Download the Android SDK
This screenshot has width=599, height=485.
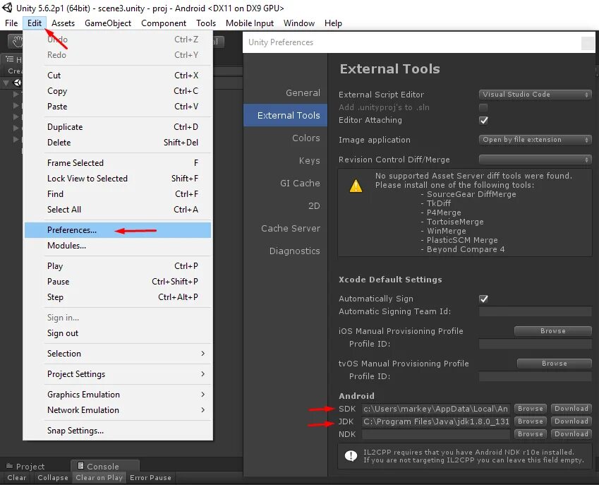coord(571,409)
